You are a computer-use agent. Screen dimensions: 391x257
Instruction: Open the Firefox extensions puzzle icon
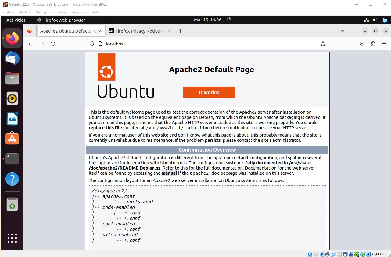(x=373, y=44)
